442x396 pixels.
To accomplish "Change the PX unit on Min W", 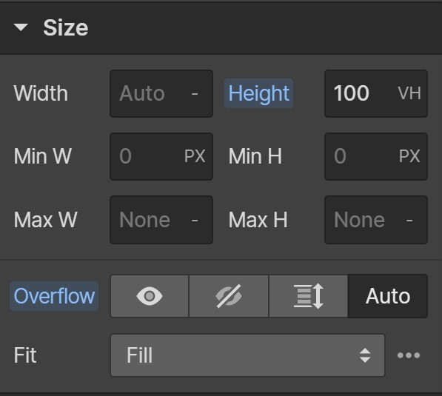I will point(195,156).
